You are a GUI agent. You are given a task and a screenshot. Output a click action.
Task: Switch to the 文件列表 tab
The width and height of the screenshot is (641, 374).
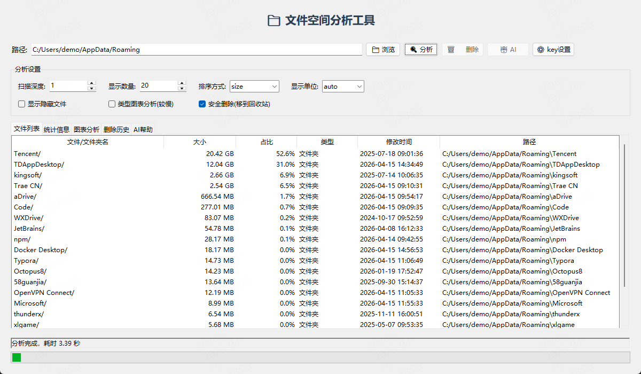26,129
